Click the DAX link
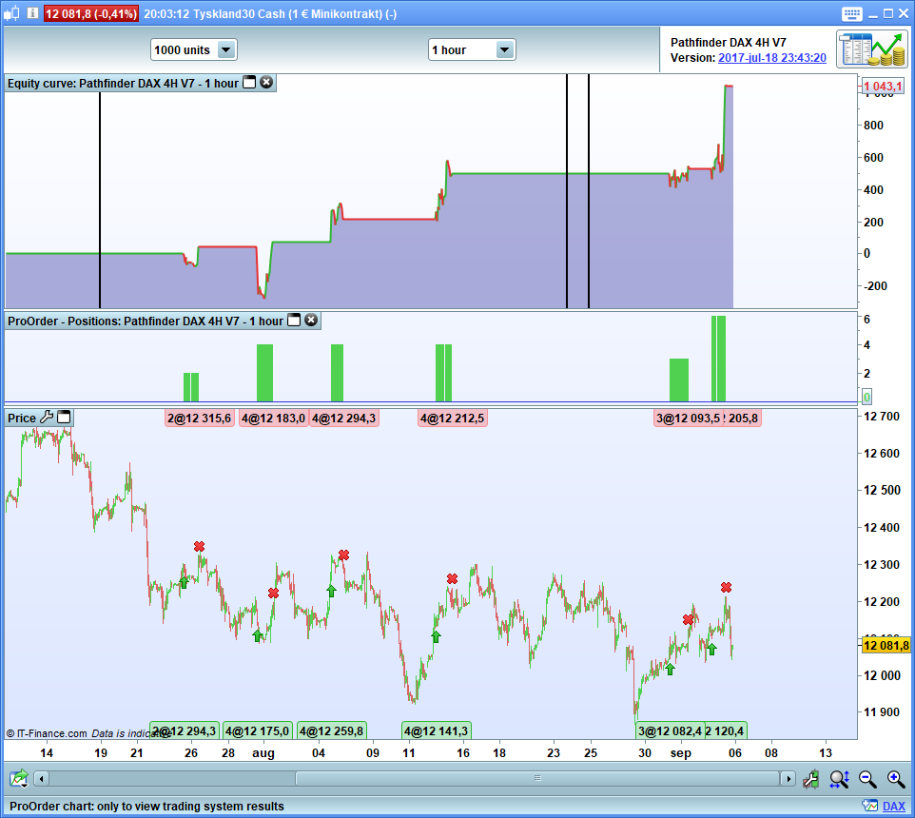915x818 pixels. 893,807
